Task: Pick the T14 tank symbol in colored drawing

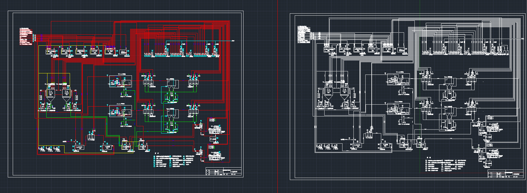Action: (91, 137)
